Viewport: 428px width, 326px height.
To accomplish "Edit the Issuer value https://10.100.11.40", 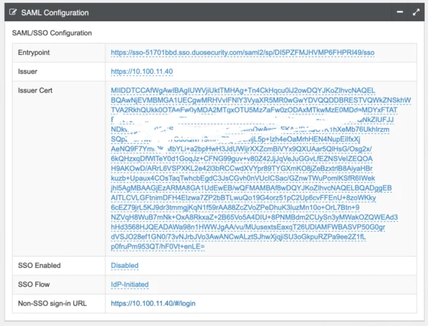I will click(142, 71).
